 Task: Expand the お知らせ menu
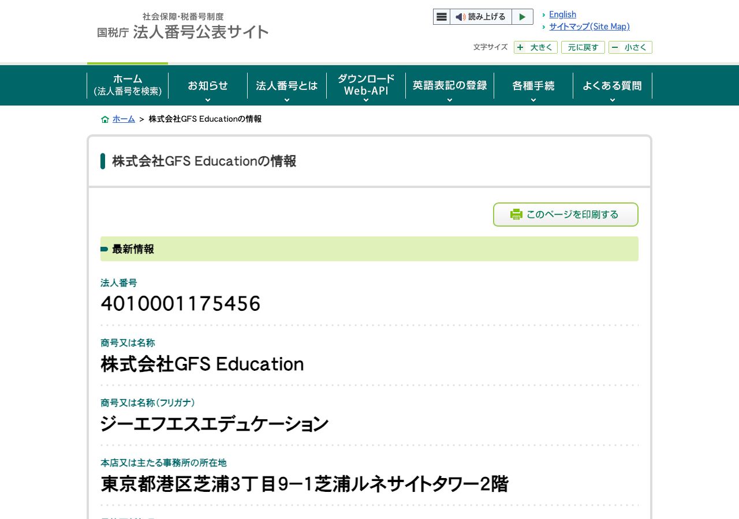208,86
